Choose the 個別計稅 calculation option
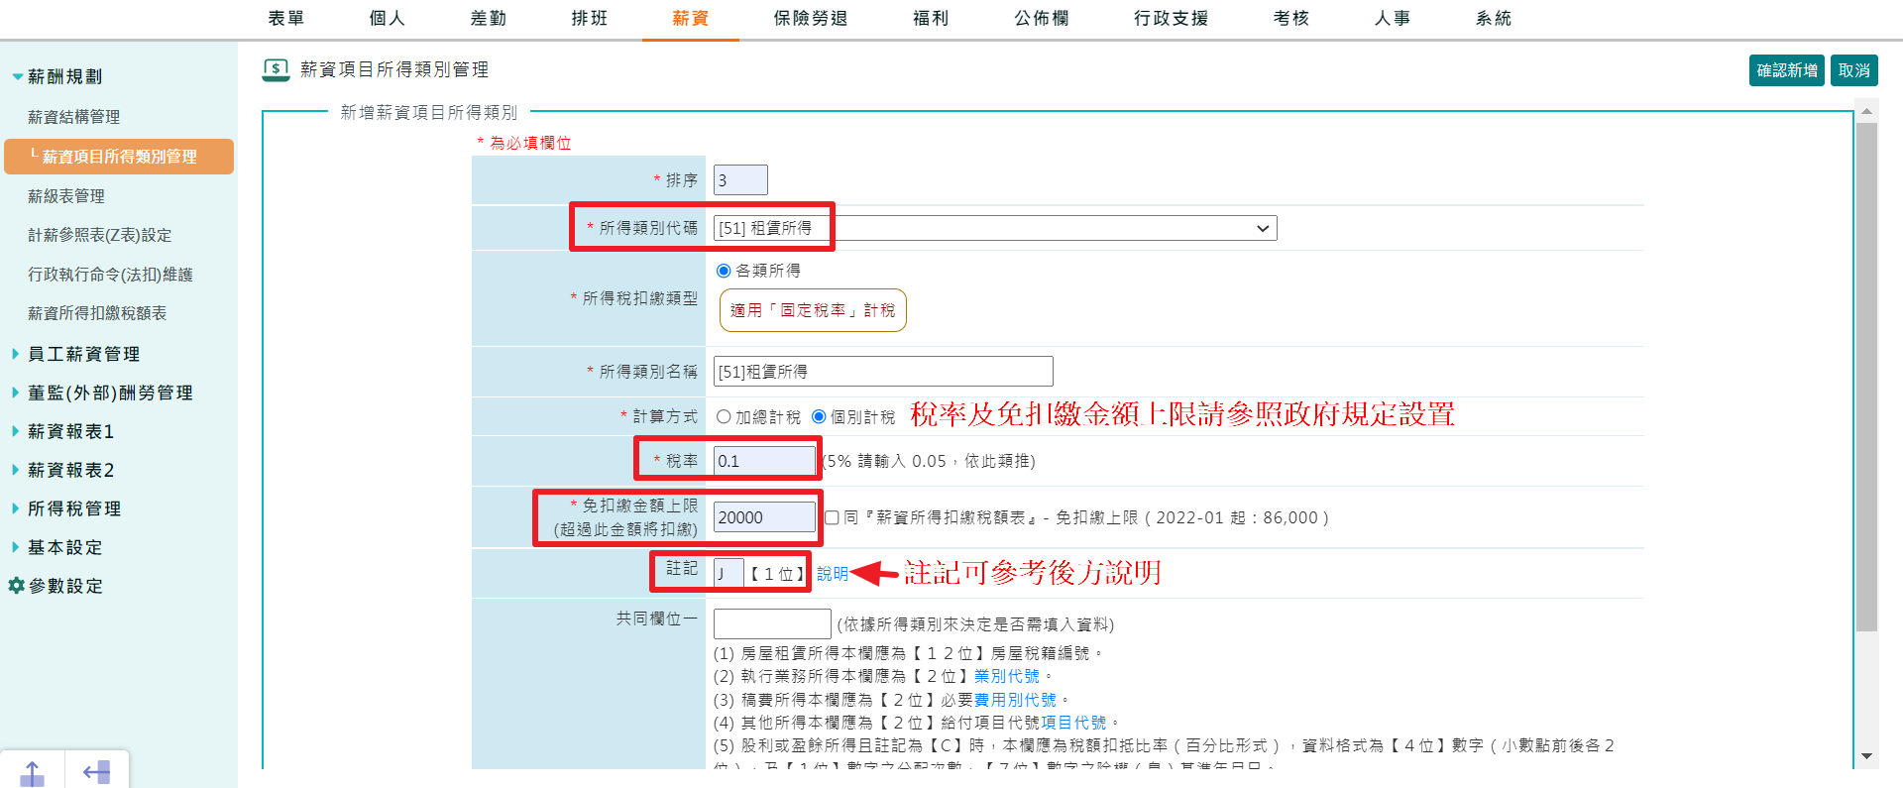Image resolution: width=1903 pixels, height=788 pixels. [x=819, y=417]
